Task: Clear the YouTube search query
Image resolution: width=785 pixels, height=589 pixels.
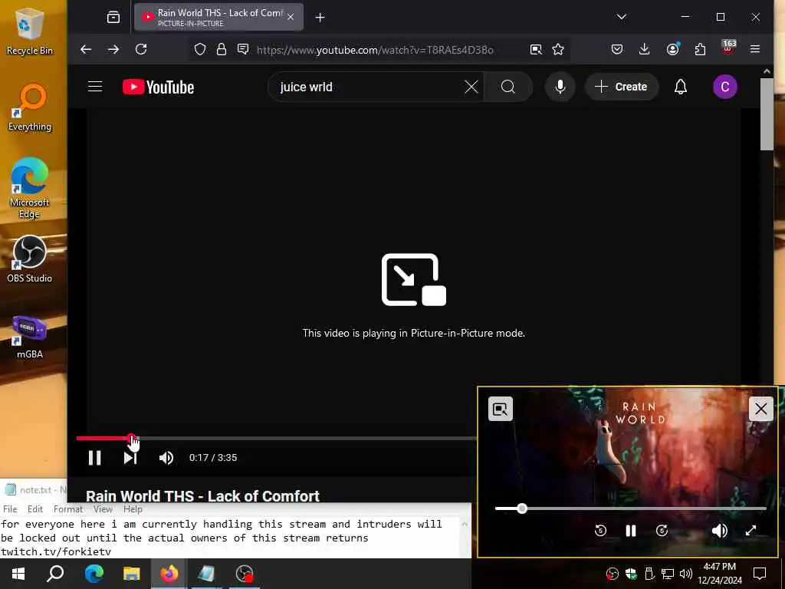Action: pyautogui.click(x=471, y=87)
